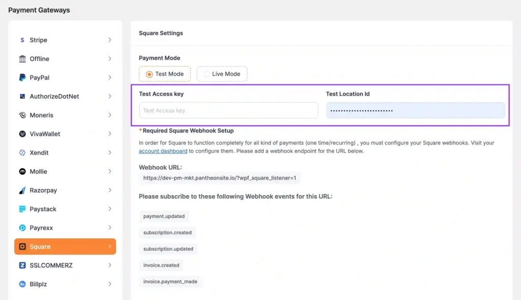The width and height of the screenshot is (521, 300).
Task: Open the Razorpay gateway menu item
Action: coord(65,190)
